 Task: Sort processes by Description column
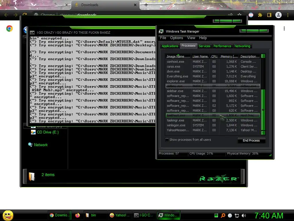pyautogui.click(x=249, y=56)
